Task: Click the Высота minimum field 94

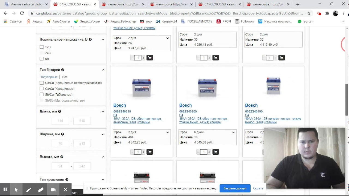Action: point(60,166)
